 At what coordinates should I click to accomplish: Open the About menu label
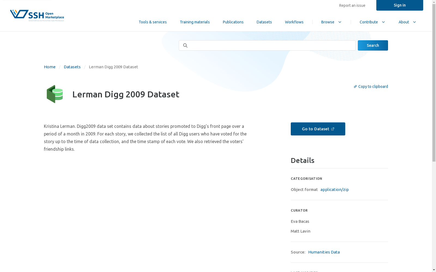point(404,22)
